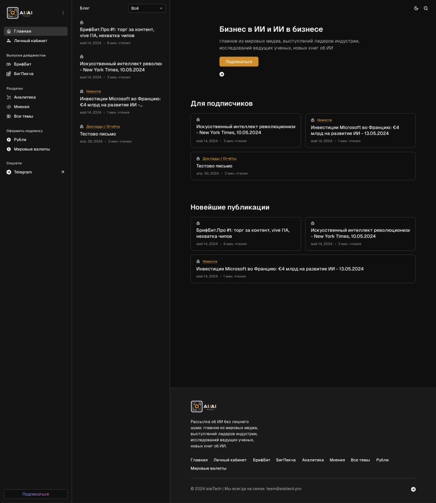Click the Блог heading above the post list

(x=85, y=8)
